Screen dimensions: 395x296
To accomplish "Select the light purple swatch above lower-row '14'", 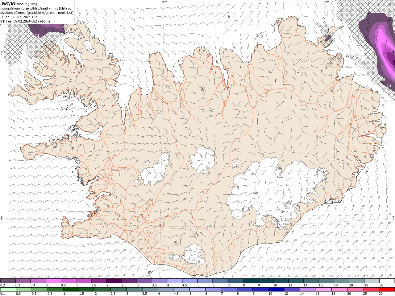I will tap(308, 290).
